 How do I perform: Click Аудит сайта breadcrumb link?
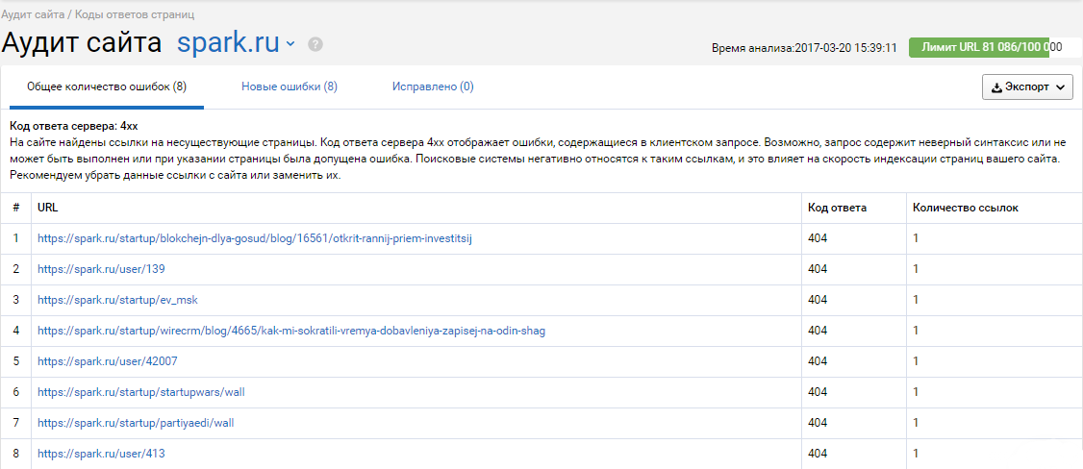(x=32, y=14)
